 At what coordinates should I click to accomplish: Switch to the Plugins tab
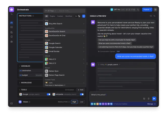click(x=52, y=16)
